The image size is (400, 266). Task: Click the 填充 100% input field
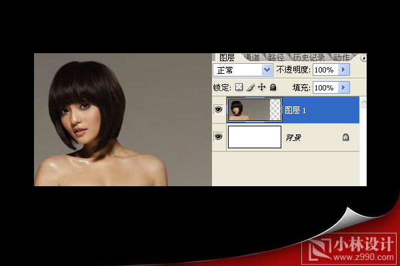tap(325, 88)
